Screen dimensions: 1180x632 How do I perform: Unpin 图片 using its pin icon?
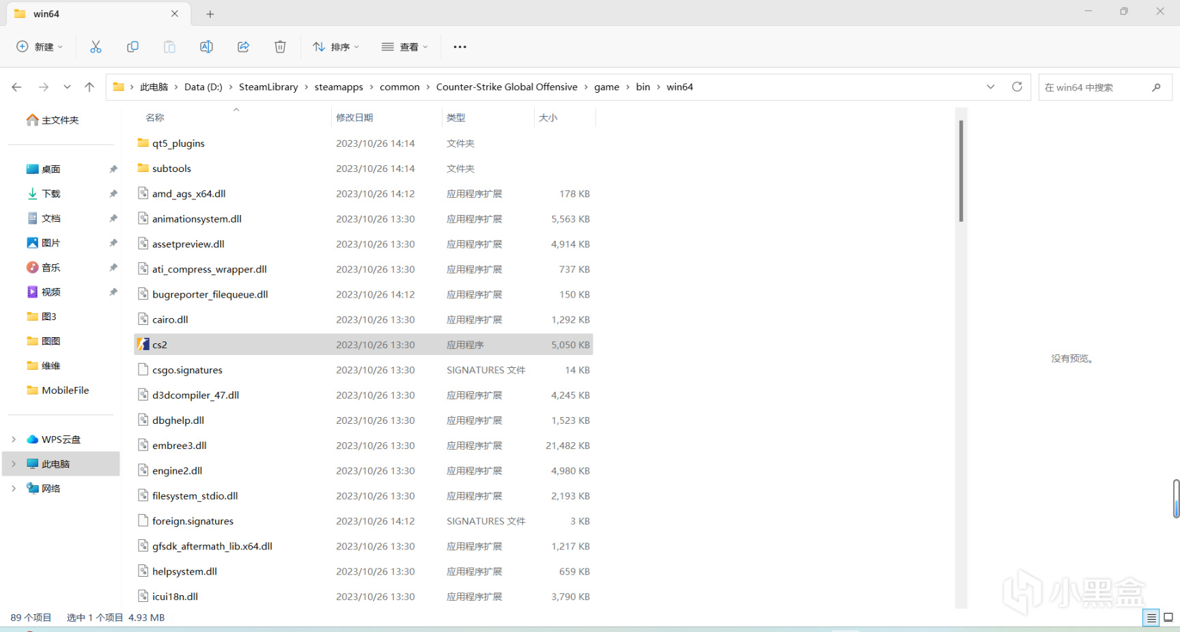(113, 243)
